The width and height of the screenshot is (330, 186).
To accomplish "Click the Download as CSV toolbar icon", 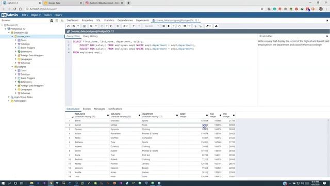I will coord(216,26).
